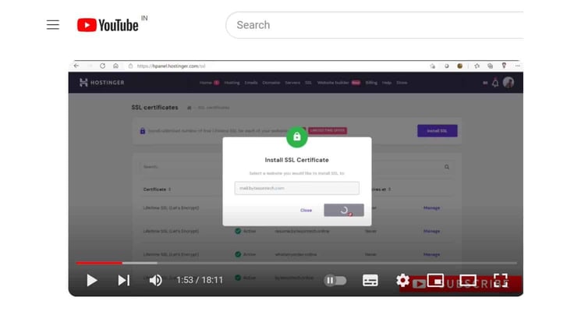The width and height of the screenshot is (574, 312).
Task: Play the video with the play button
Action: (x=91, y=281)
